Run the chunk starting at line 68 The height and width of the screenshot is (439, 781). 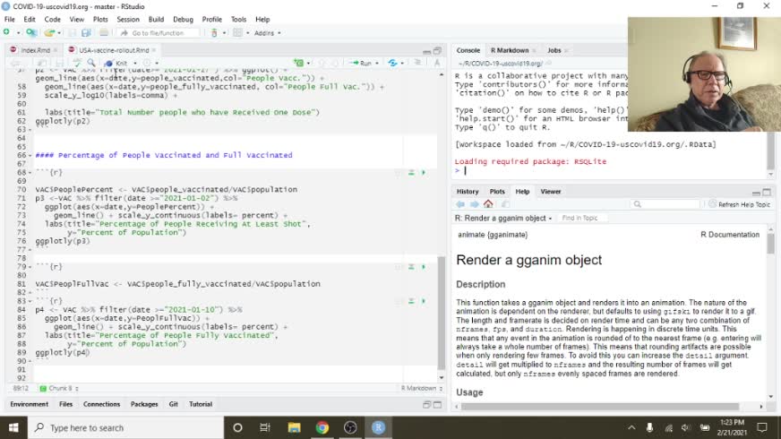424,172
